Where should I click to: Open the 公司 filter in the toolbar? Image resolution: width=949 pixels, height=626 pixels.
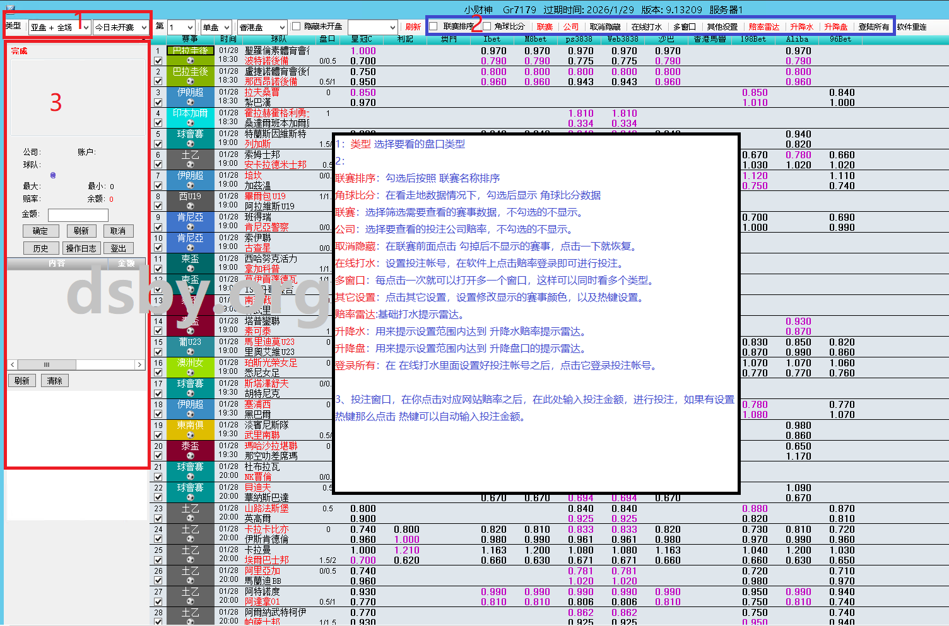pyautogui.click(x=571, y=27)
